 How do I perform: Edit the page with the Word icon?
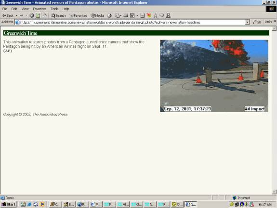pos(132,15)
